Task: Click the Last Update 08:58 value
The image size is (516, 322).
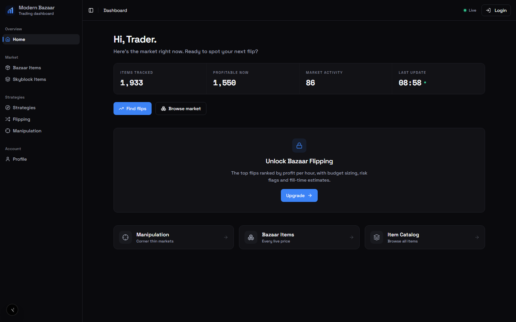Action: tap(410, 83)
